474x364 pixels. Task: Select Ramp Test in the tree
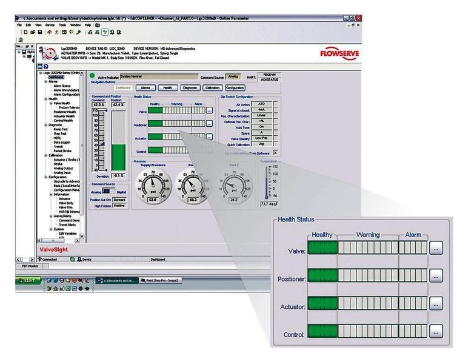pyautogui.click(x=61, y=129)
